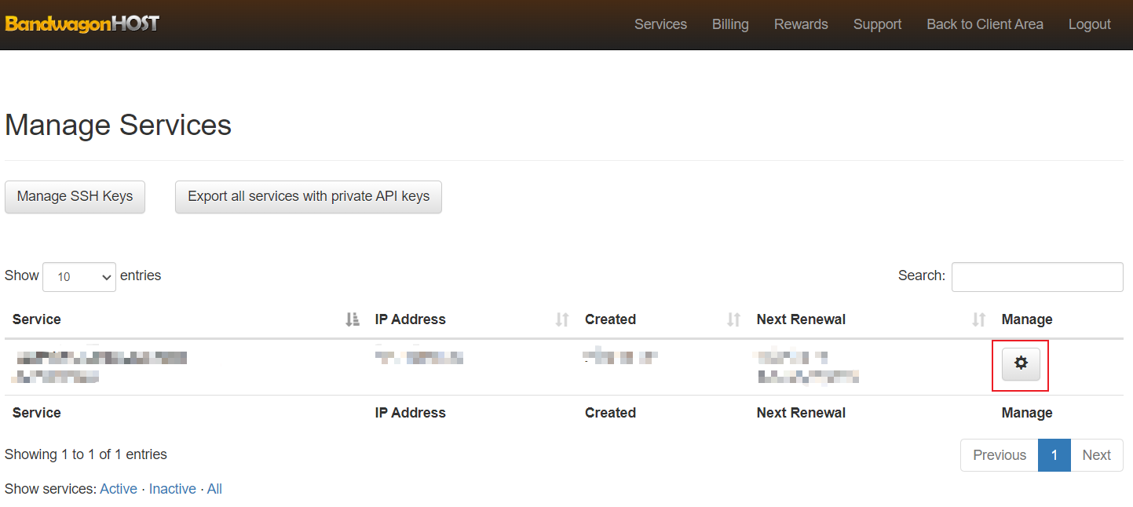Open the entries-per-page dropdown
1133x507 pixels.
click(79, 277)
